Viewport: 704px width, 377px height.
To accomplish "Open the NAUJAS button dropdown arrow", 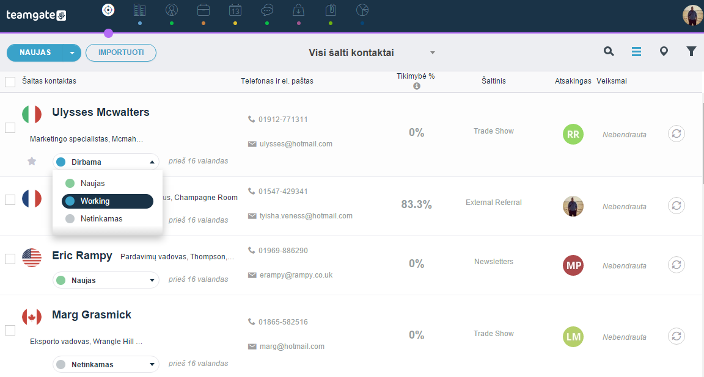I will [x=72, y=53].
